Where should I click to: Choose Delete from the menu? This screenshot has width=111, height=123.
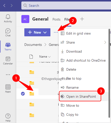point(84,69)
